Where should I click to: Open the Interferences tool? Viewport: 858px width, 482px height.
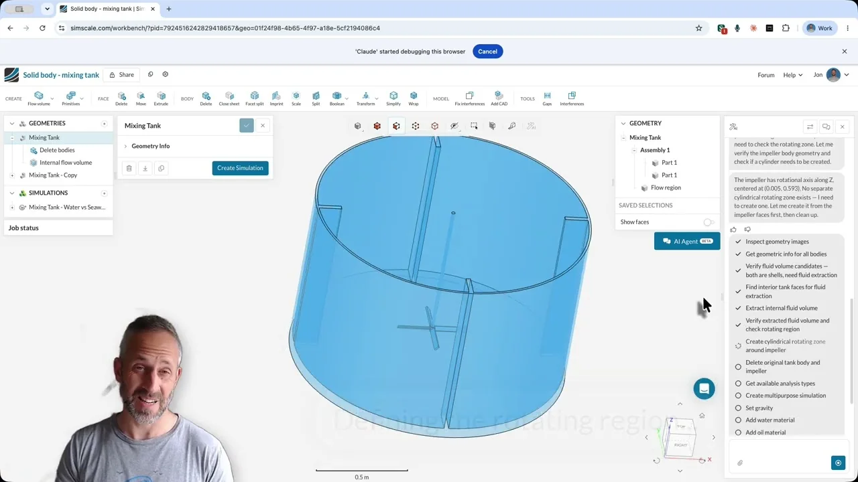[572, 98]
